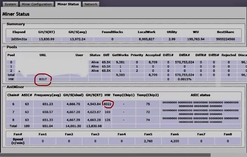Screen dimensions: 247x157
Task: Click chain 8 HW value 126
Action: (107, 120)
